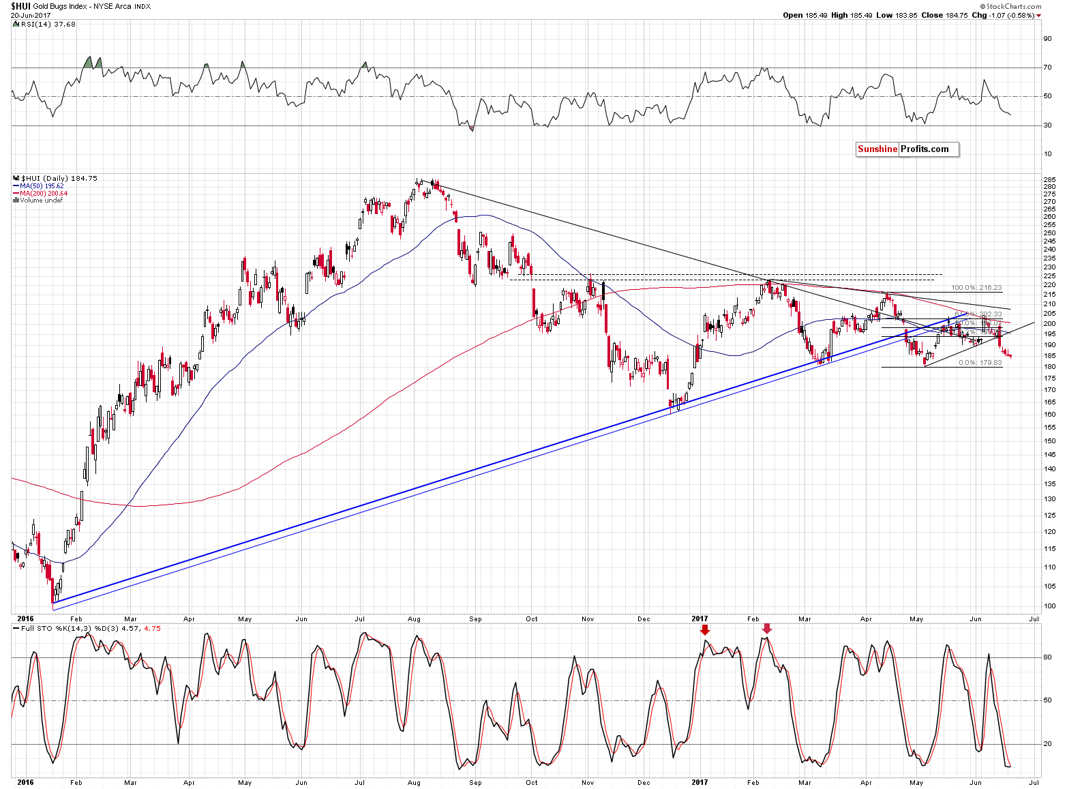The width and height of the screenshot is (1067, 789).
Task: Click 'Sep' on the bottom stochastic axis
Action: [x=475, y=782]
